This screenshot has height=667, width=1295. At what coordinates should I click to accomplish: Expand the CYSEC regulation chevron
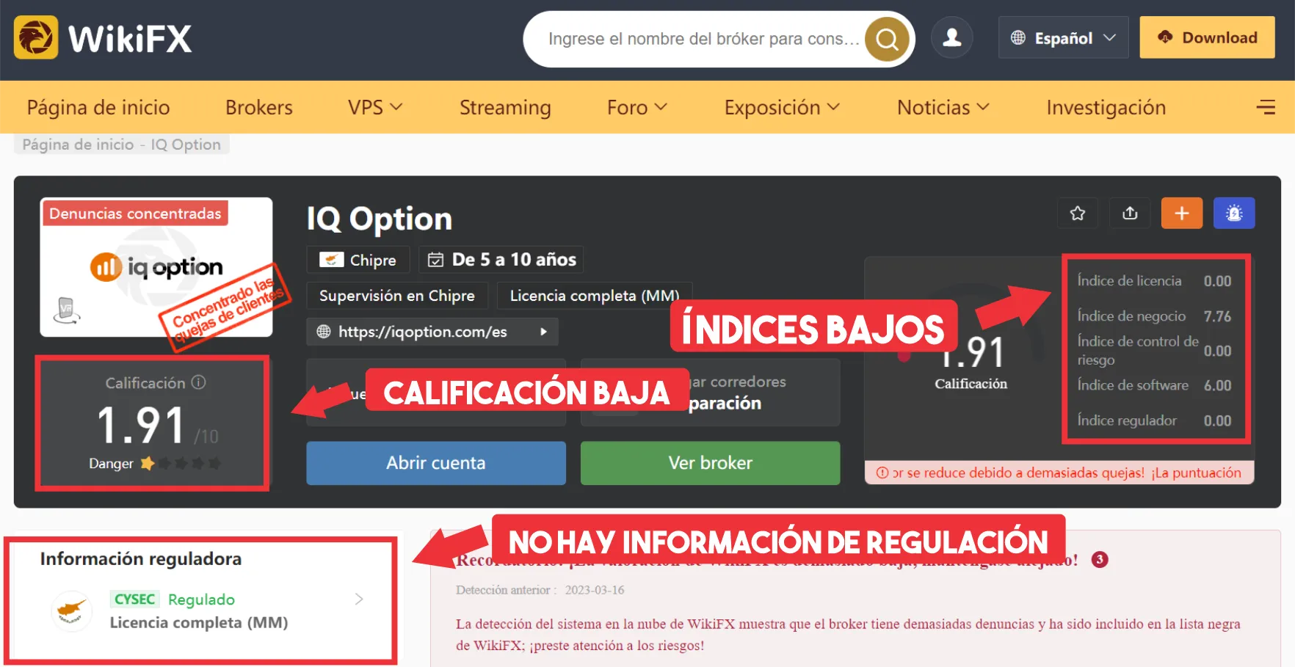tap(359, 599)
